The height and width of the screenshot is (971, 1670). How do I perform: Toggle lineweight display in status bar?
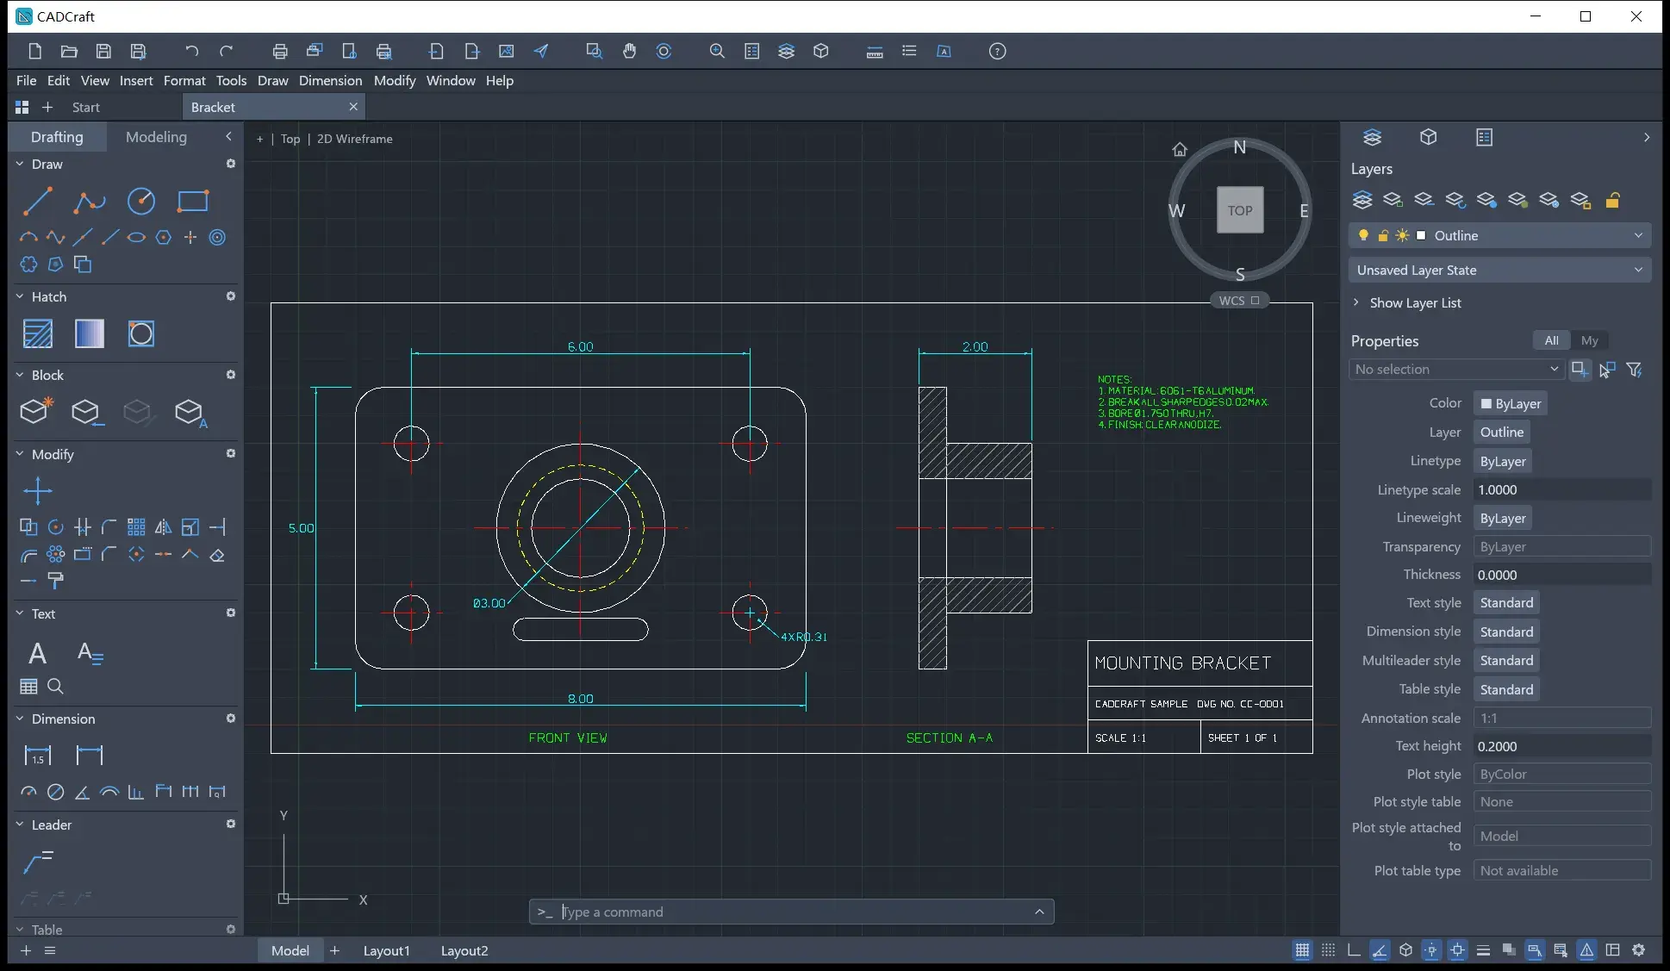tap(1483, 950)
